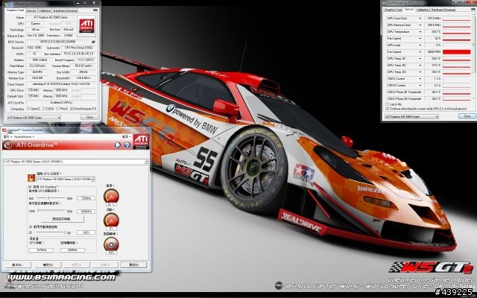Open the GPU Load sensor dropdown

pos(420,45)
